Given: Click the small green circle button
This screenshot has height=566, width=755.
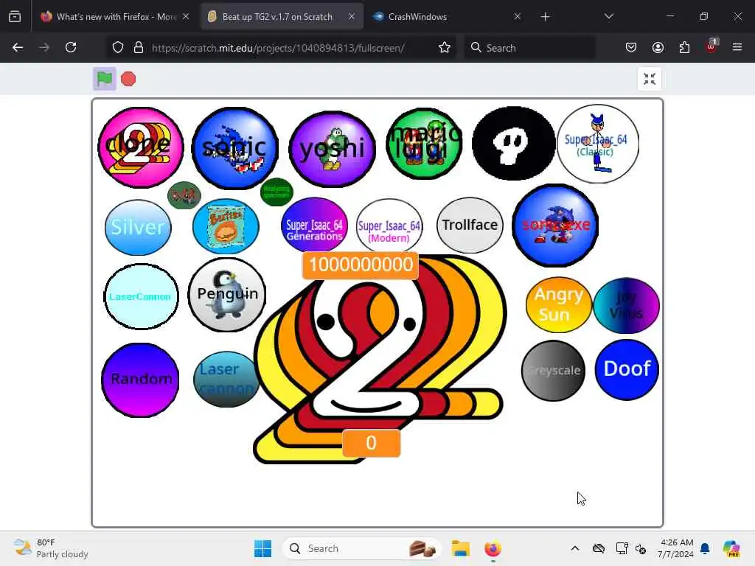Looking at the screenshot, I should (277, 192).
